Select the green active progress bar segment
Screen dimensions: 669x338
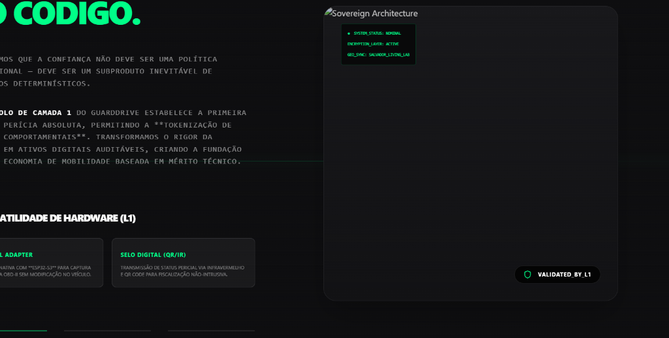[x=24, y=330]
